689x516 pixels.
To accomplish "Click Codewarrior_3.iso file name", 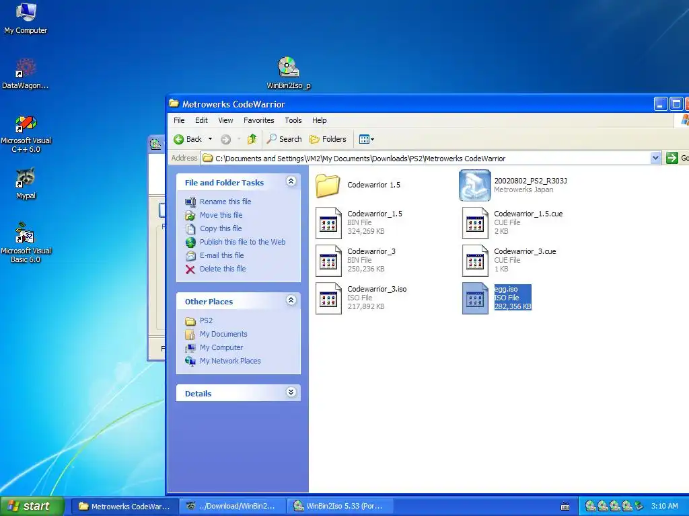I will (x=377, y=289).
